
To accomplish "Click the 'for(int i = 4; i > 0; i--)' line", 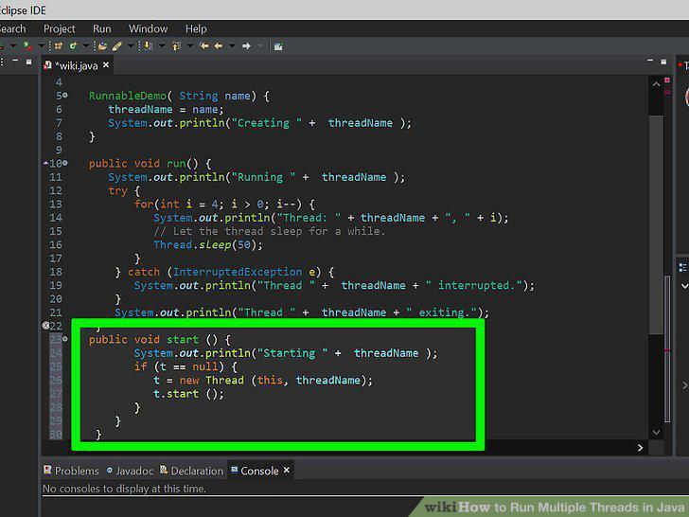I will click(224, 205).
